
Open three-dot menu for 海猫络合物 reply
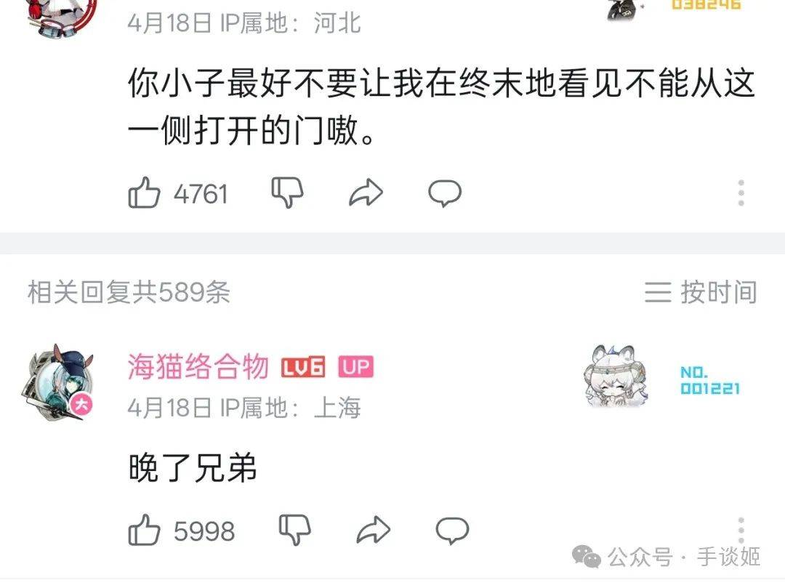[x=741, y=530]
